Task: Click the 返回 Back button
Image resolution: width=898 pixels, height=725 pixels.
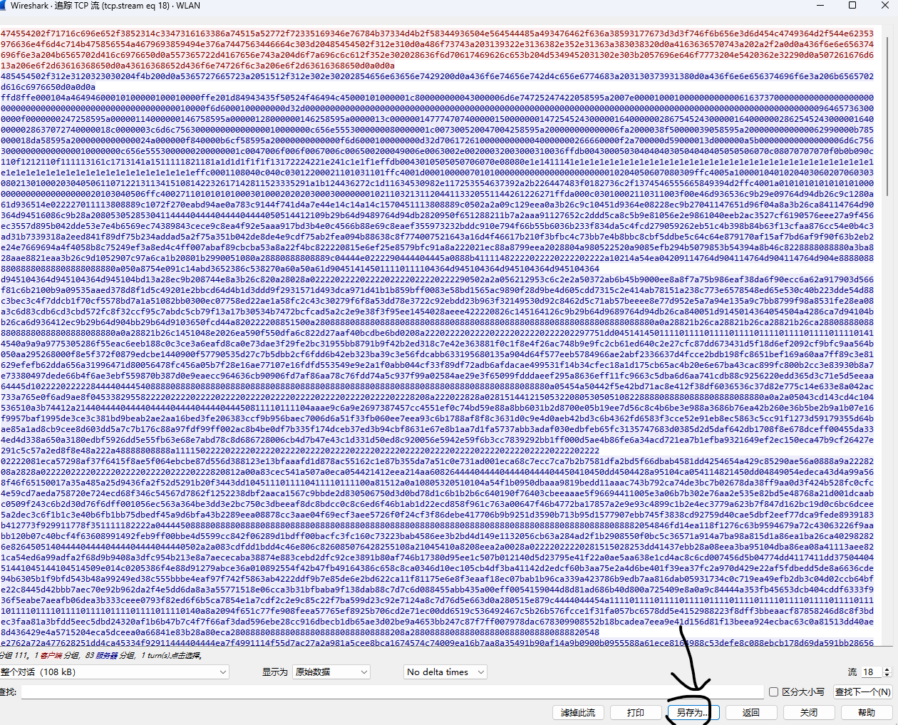Action: click(x=752, y=712)
